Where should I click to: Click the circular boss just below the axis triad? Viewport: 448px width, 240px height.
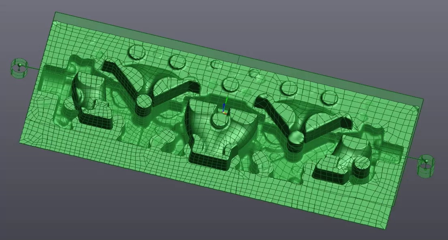point(219,119)
